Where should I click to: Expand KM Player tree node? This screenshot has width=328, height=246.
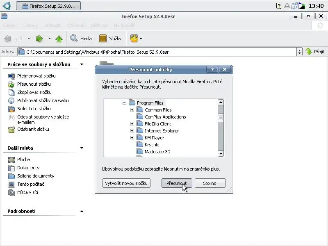point(132,137)
